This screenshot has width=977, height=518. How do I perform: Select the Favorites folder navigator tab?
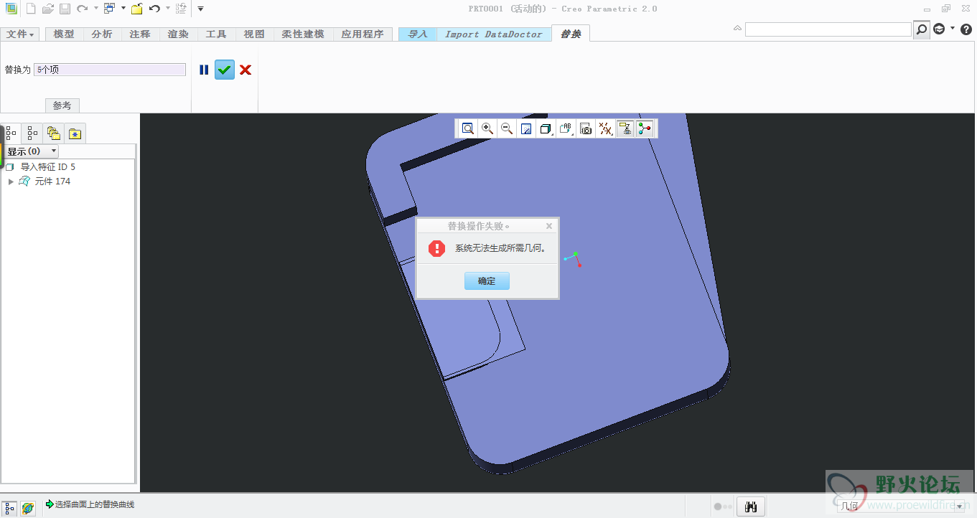click(x=75, y=133)
